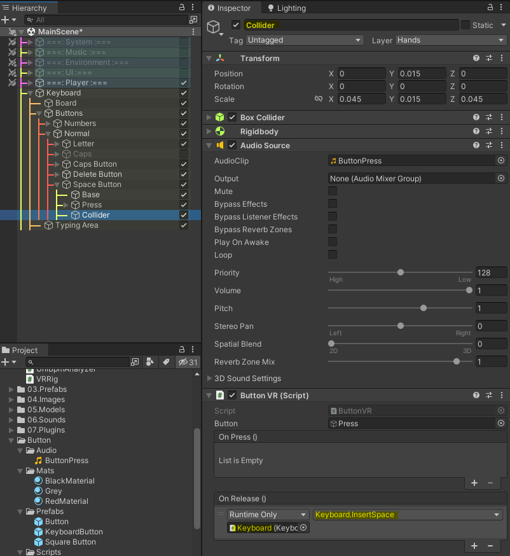Open the Tag dropdown showing Untagged
Screen dimensions: 510x556
click(305, 40)
